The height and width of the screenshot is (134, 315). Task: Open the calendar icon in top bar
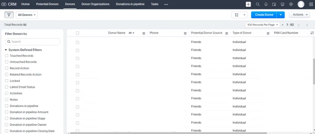274,4
